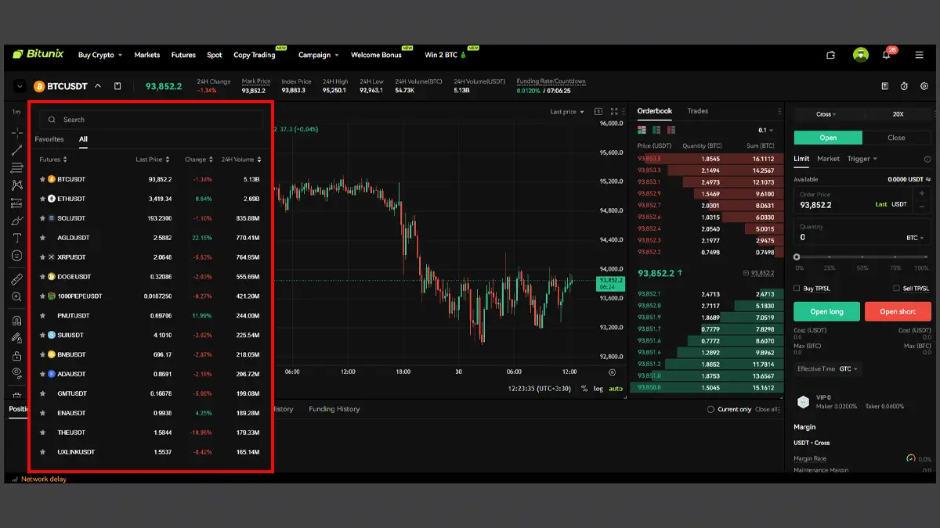Select the crosshair cursor tool
Image resolution: width=940 pixels, height=528 pixels.
coord(16,132)
